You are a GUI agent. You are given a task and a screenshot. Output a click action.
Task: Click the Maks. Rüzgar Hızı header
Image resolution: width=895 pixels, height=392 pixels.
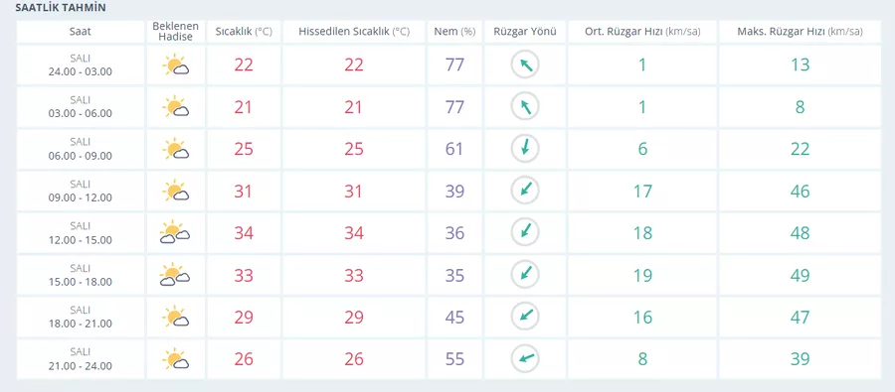[800, 32]
